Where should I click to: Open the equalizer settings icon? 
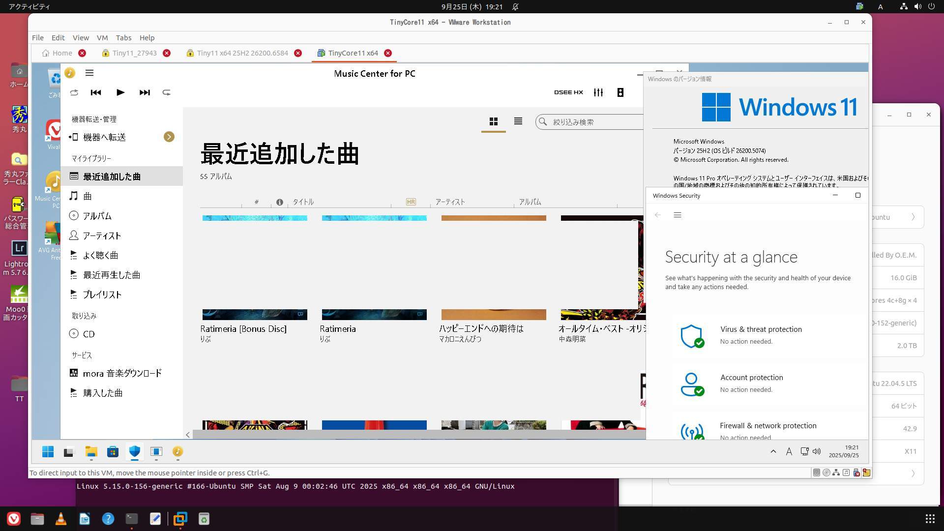(x=598, y=92)
